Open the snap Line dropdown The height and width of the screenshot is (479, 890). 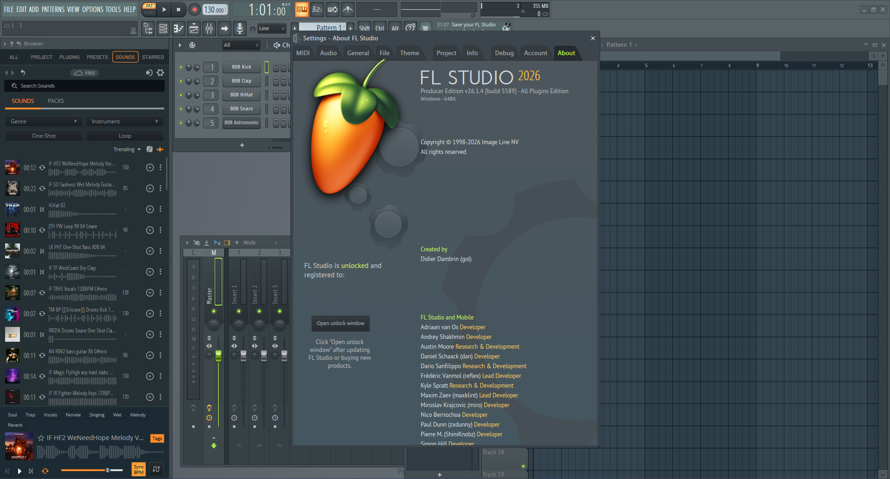272,28
